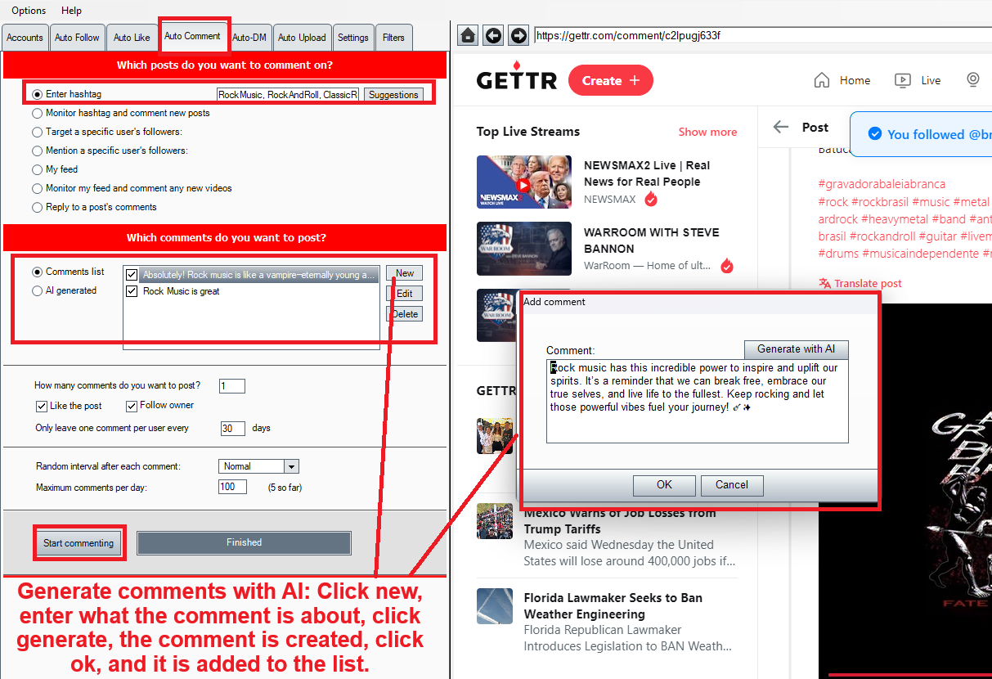Click the #gravadorabaleiabranca hashtag

[882, 184]
